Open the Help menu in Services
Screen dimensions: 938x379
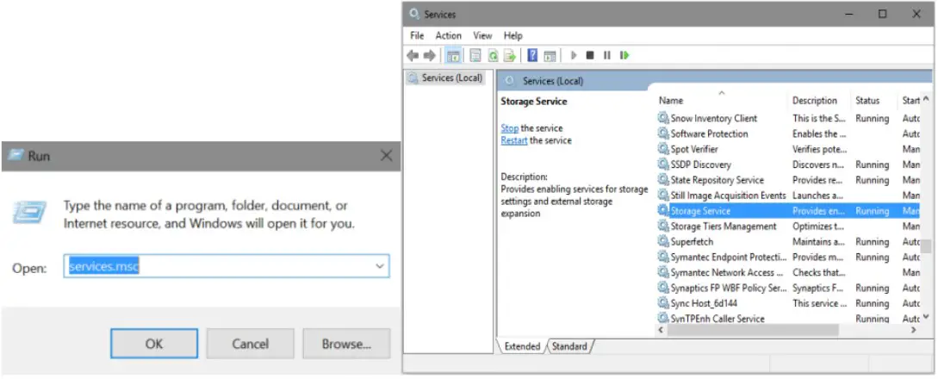click(x=512, y=36)
